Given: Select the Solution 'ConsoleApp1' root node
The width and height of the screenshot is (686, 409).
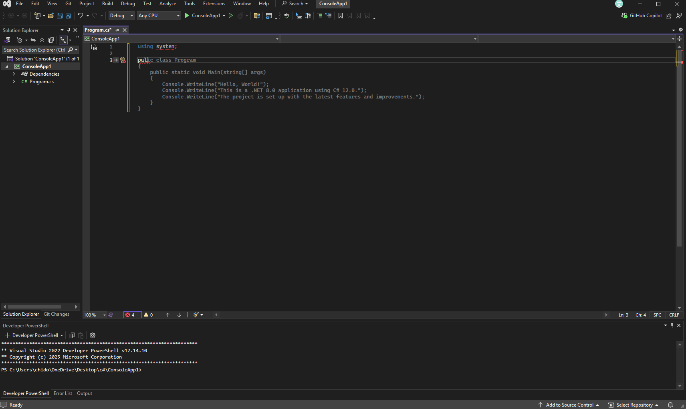Looking at the screenshot, I should (x=43, y=59).
